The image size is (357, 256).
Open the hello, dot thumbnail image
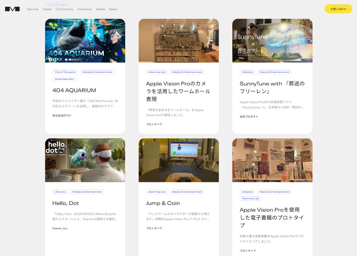[x=85, y=160]
